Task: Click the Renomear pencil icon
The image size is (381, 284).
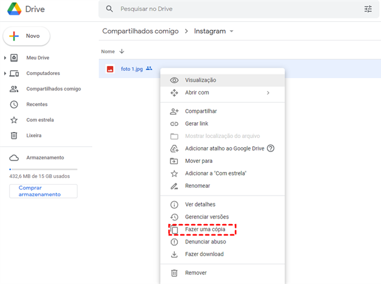Action: [174, 186]
